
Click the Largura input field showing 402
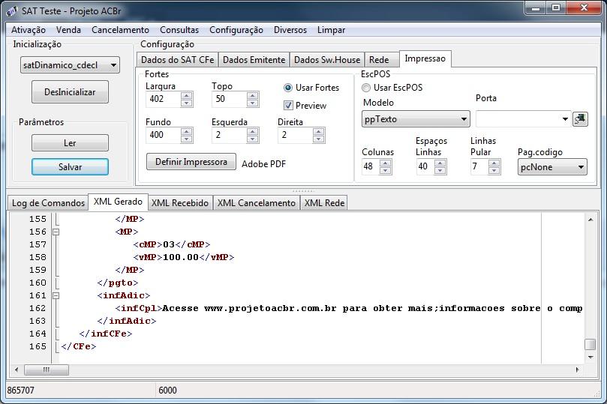coord(164,99)
